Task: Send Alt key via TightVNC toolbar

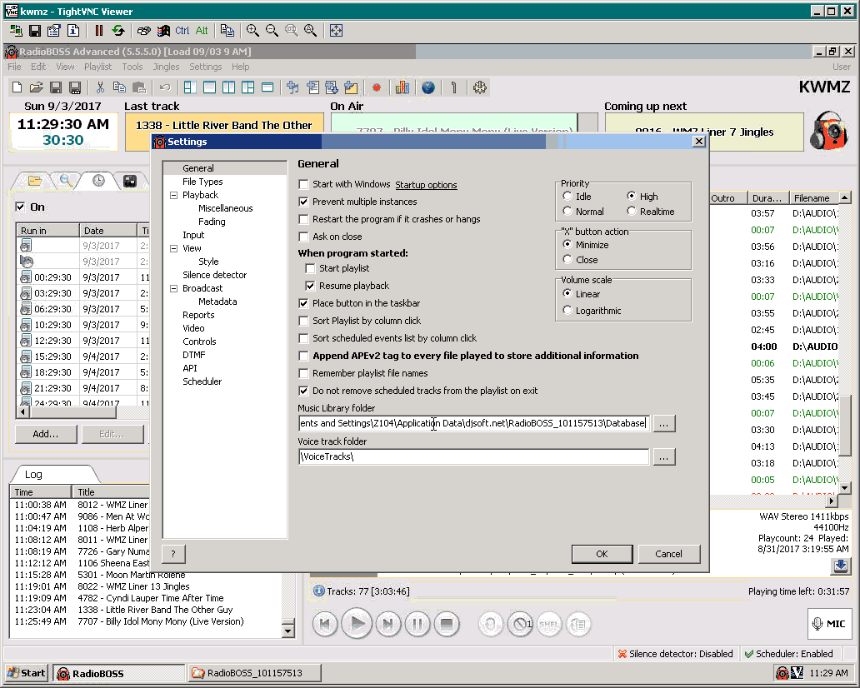Action: pos(202,31)
